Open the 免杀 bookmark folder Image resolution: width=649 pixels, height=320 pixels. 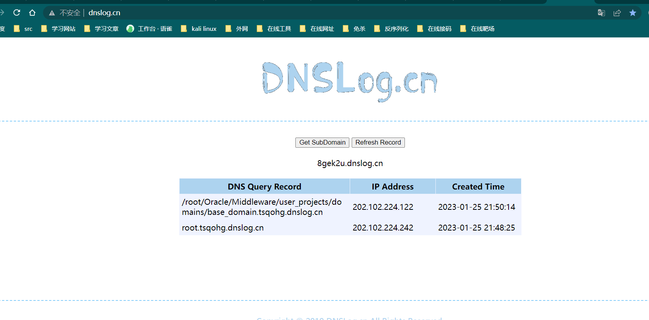[x=354, y=29]
